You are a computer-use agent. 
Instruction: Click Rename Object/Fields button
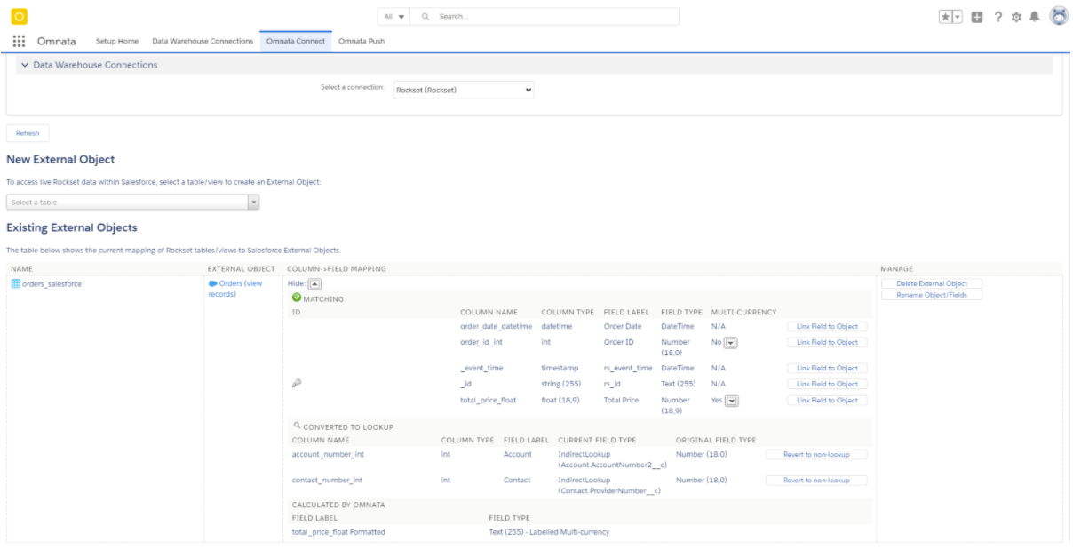(x=932, y=295)
